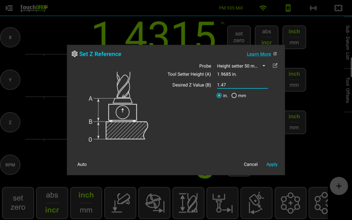Viewport: 352px width, 220px height.
Task: Click the Auto button in dialog
Action: pyautogui.click(x=82, y=164)
